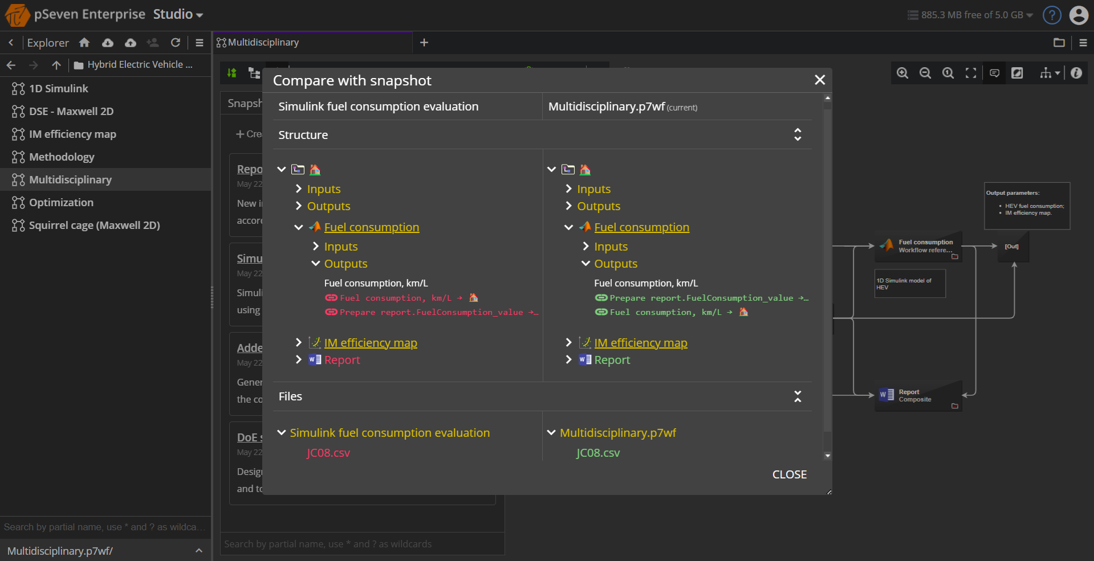The width and height of the screenshot is (1094, 561).
Task: Open the workflow layout dropdown
Action: click(1050, 73)
